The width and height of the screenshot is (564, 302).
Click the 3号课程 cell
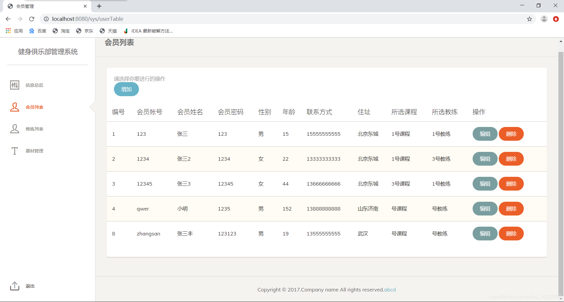pos(401,184)
